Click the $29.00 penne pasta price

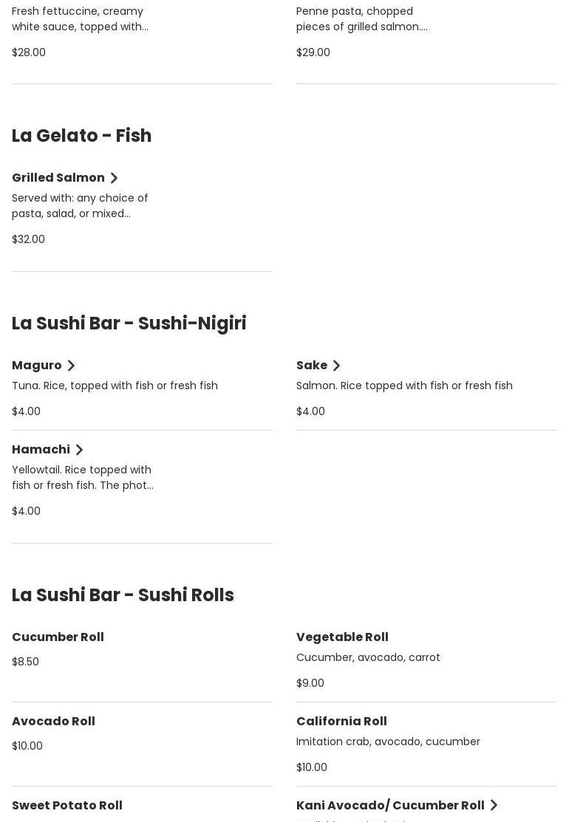[x=313, y=52]
